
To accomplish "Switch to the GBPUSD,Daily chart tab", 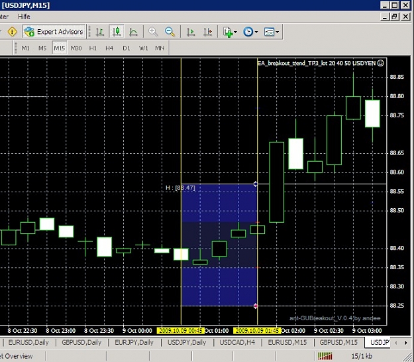I will tap(81, 343).
